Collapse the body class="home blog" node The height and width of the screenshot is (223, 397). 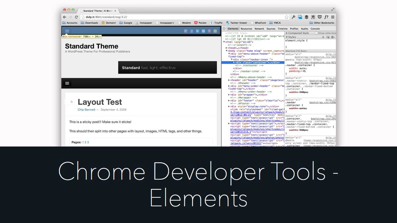pos(227,51)
